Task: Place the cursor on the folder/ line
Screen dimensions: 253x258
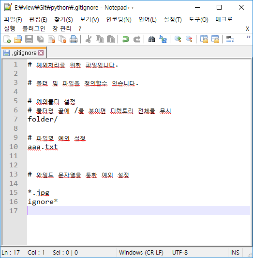Action: (139, 119)
